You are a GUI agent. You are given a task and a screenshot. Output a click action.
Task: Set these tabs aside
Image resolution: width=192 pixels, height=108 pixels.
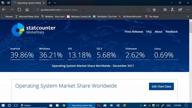[8, 3]
